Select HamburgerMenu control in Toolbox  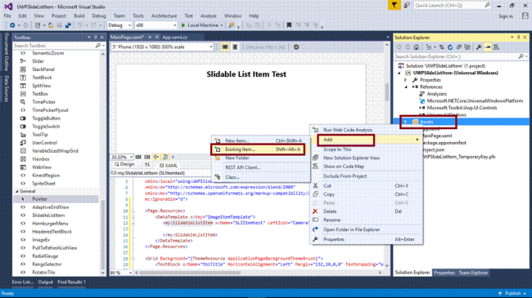click(x=50, y=224)
